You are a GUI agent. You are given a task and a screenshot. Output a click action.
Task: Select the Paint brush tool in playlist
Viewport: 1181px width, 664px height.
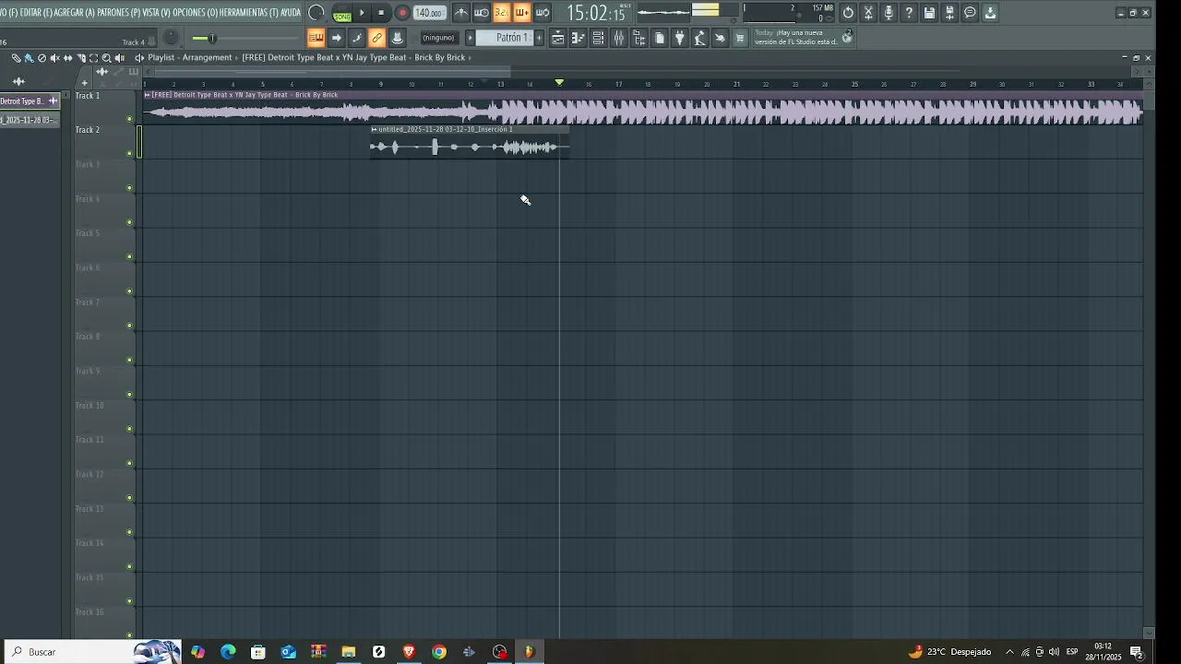click(29, 58)
